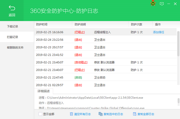Select the 详细描述 tab
Viewport: 180px width, 119px height.
pos(43,91)
